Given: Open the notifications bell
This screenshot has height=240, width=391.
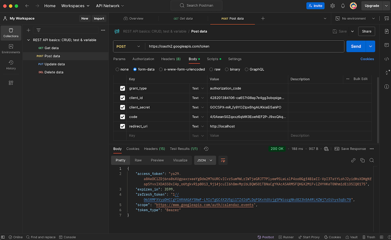Looking at the screenshot, I should point(343,6).
